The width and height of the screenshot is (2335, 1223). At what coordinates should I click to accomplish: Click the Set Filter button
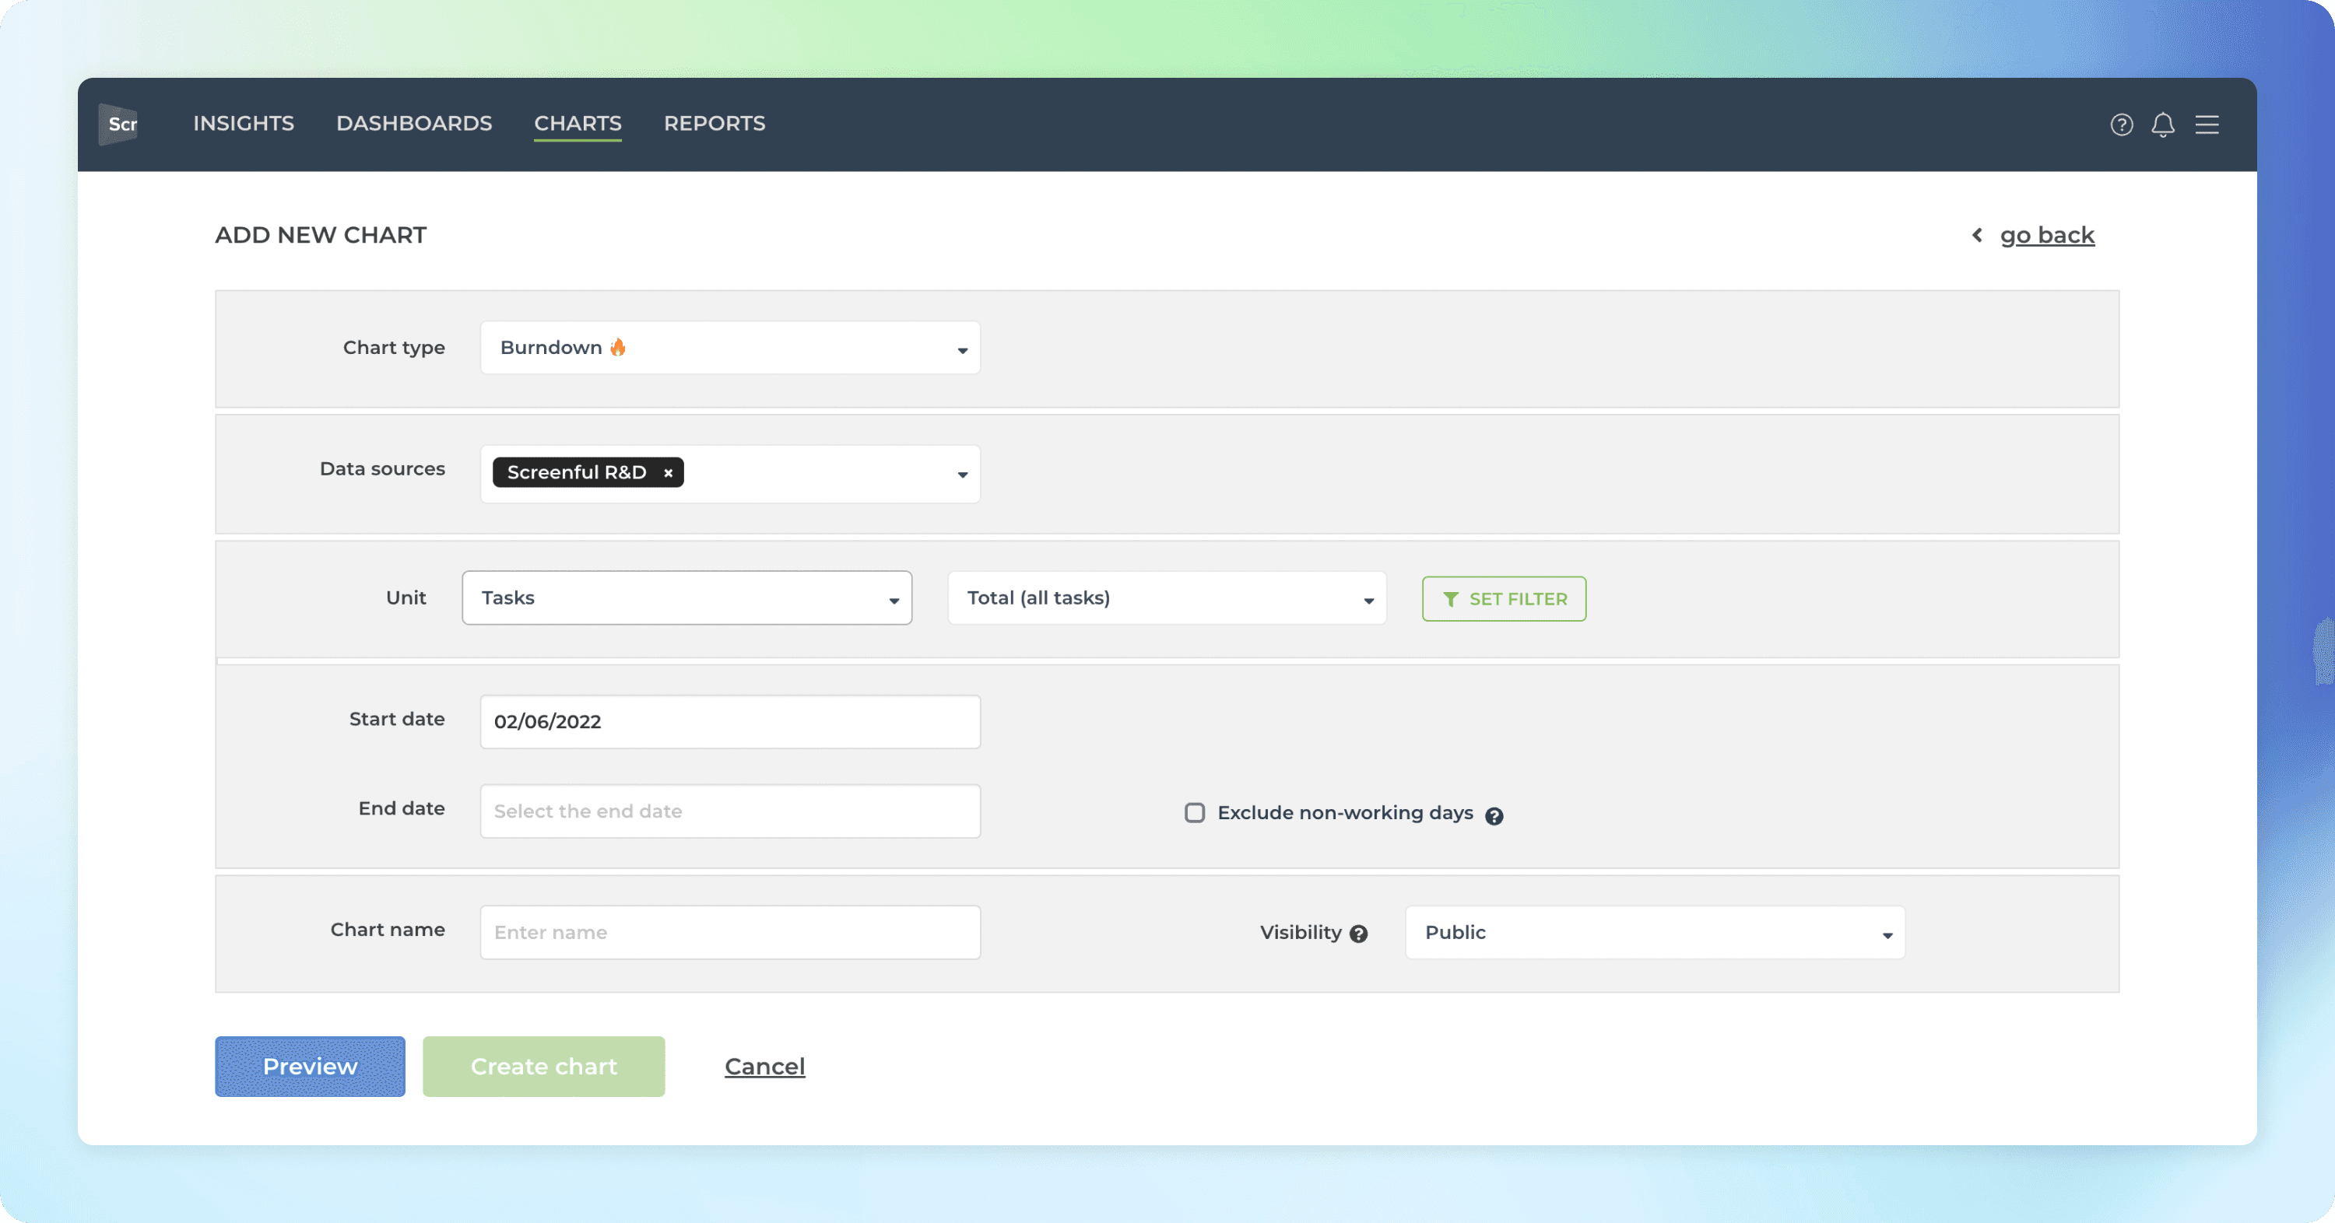pos(1504,599)
